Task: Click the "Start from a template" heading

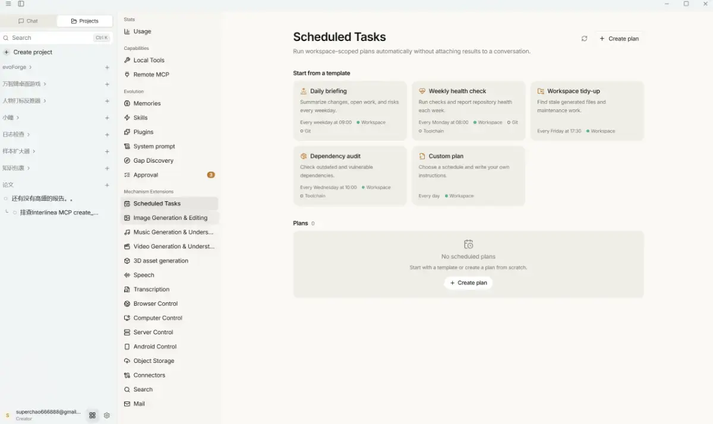Action: click(x=321, y=73)
